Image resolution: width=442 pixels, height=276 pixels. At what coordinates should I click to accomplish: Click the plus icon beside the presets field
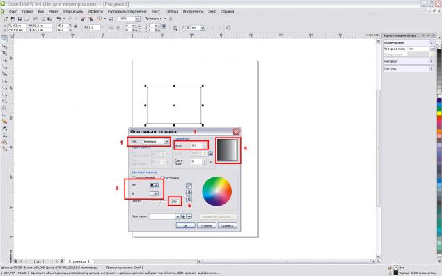(x=184, y=216)
